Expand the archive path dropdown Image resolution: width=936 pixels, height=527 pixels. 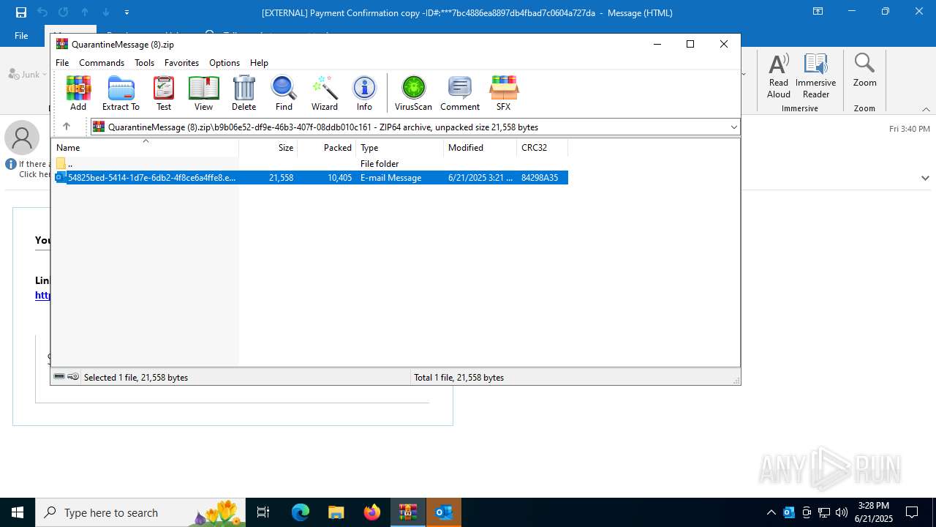tap(733, 127)
